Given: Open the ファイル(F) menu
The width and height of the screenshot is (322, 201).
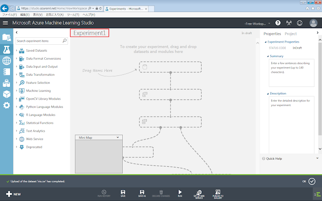Looking at the screenshot, I should click(x=9, y=15).
